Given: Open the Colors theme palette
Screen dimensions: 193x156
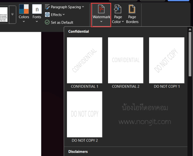Looking at the screenshot, I should 24,13.
